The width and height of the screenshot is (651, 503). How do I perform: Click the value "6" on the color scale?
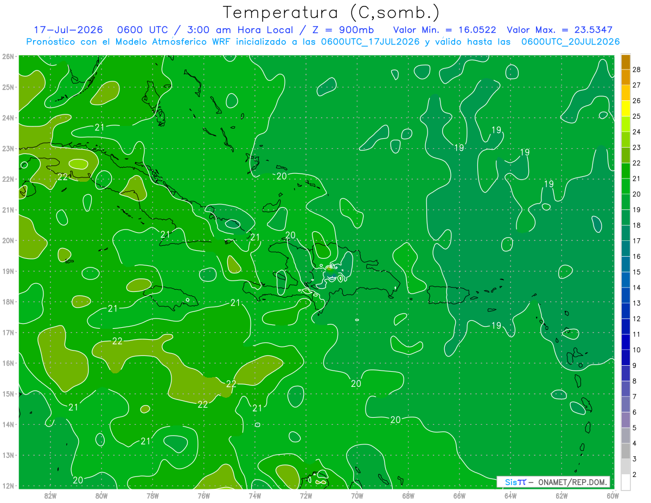634,412
